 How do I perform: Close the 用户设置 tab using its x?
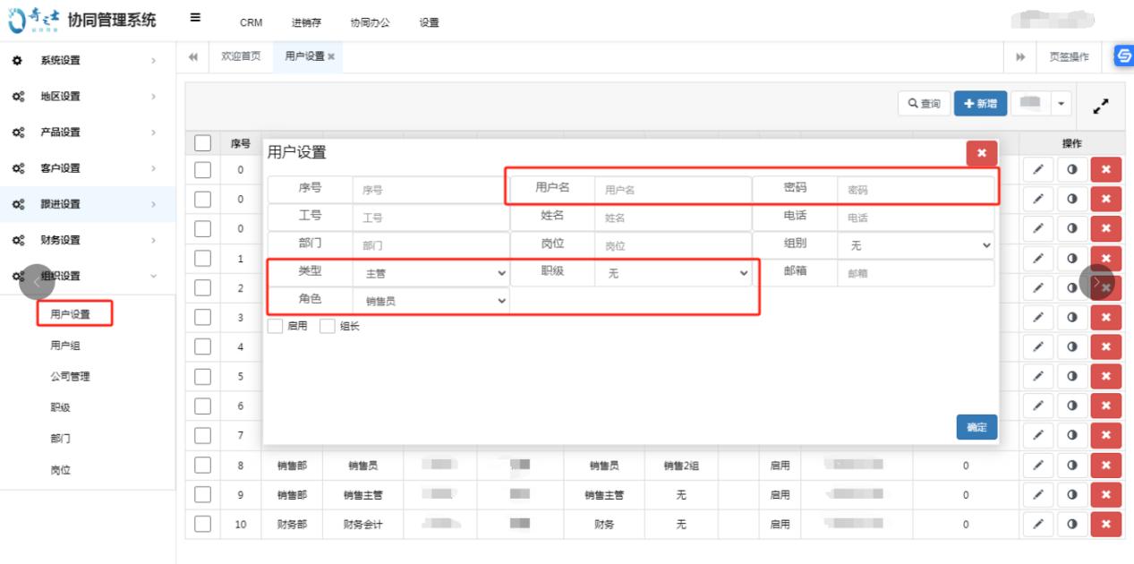click(331, 56)
